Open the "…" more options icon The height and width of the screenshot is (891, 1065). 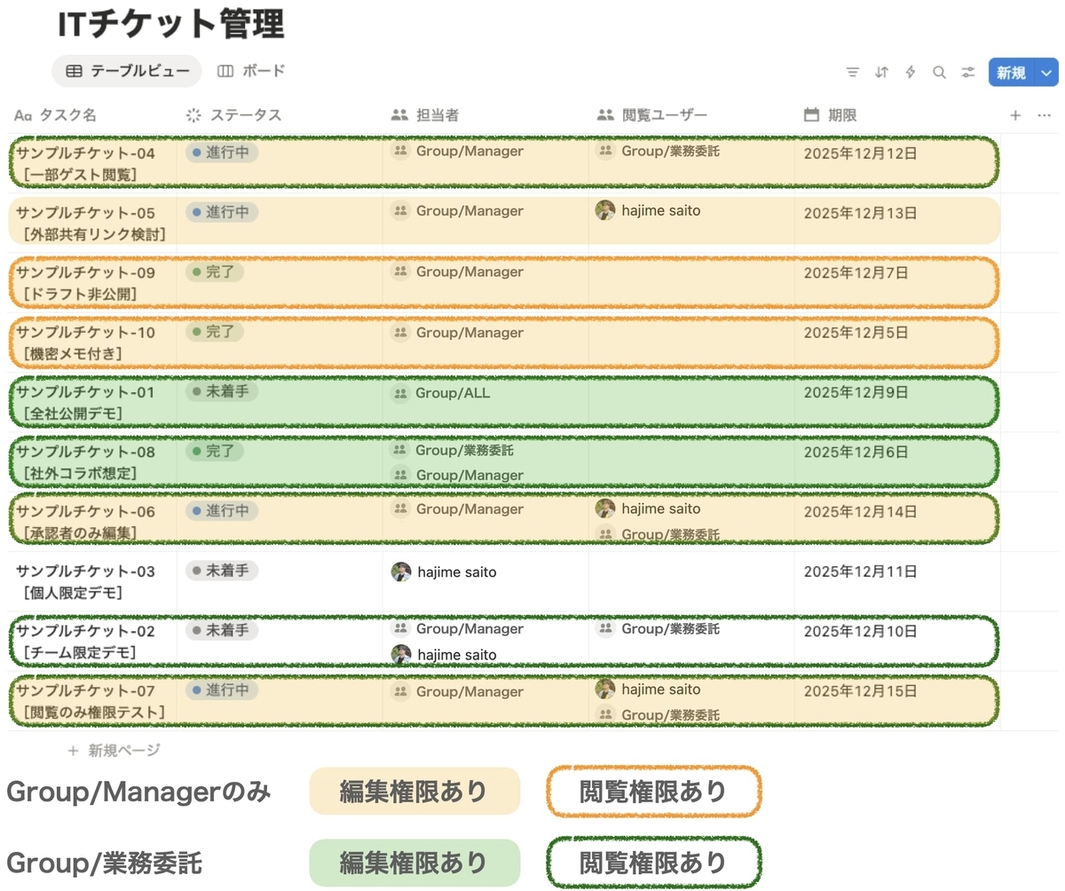point(1044,114)
